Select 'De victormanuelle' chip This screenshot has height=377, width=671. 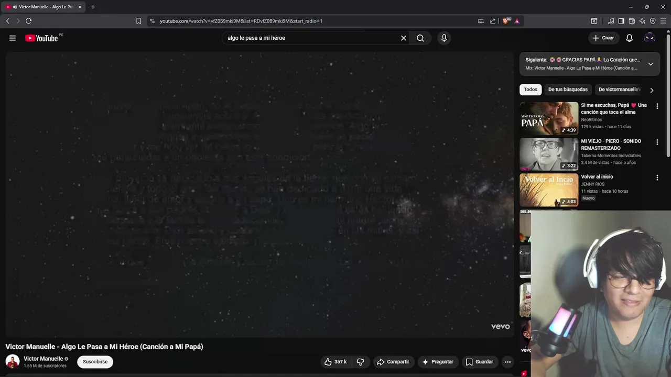(620, 90)
